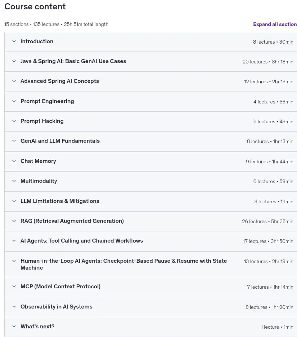Expand the Introduction section chevron

pyautogui.click(x=14, y=41)
